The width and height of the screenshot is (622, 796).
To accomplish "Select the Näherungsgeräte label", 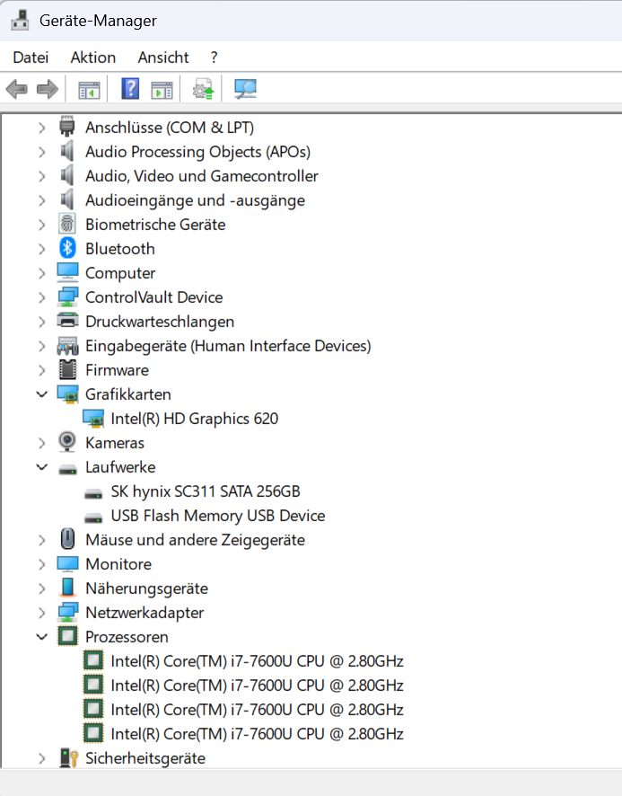I will pos(146,588).
